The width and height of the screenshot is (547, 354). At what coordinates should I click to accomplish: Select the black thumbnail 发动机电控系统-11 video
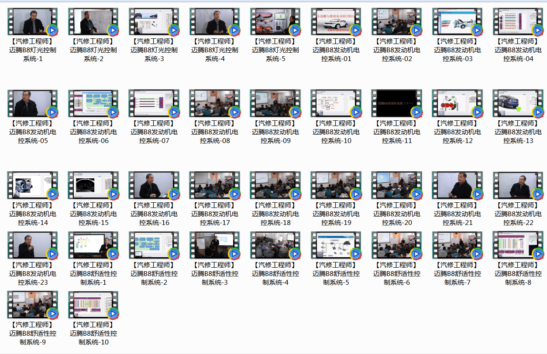tap(396, 103)
